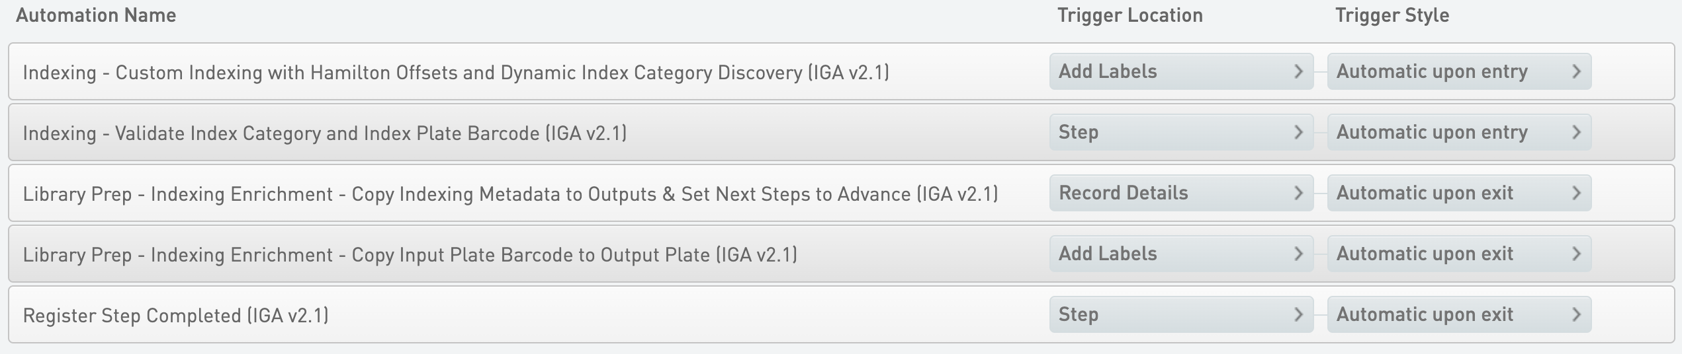1682x354 pixels.
Task: Click chevron on Register Step's Automatic upon exit
Action: (1576, 314)
